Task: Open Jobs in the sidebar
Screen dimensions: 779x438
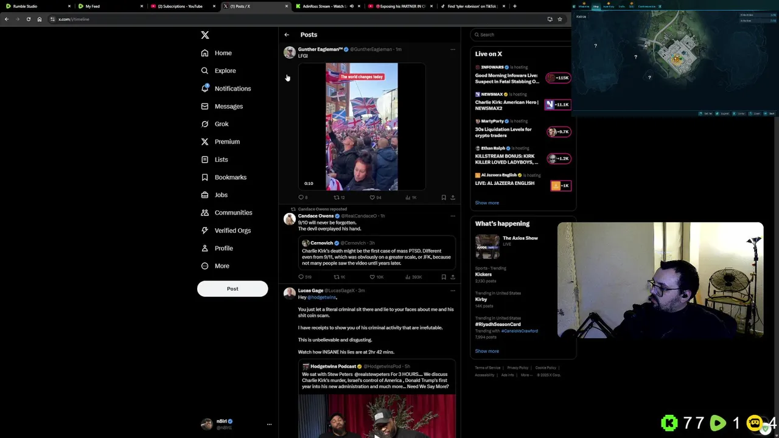Action: coord(214,195)
